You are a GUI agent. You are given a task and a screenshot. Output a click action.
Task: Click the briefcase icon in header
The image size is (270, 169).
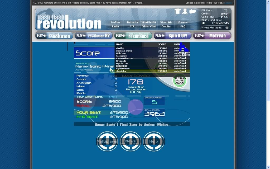coord(193,11)
